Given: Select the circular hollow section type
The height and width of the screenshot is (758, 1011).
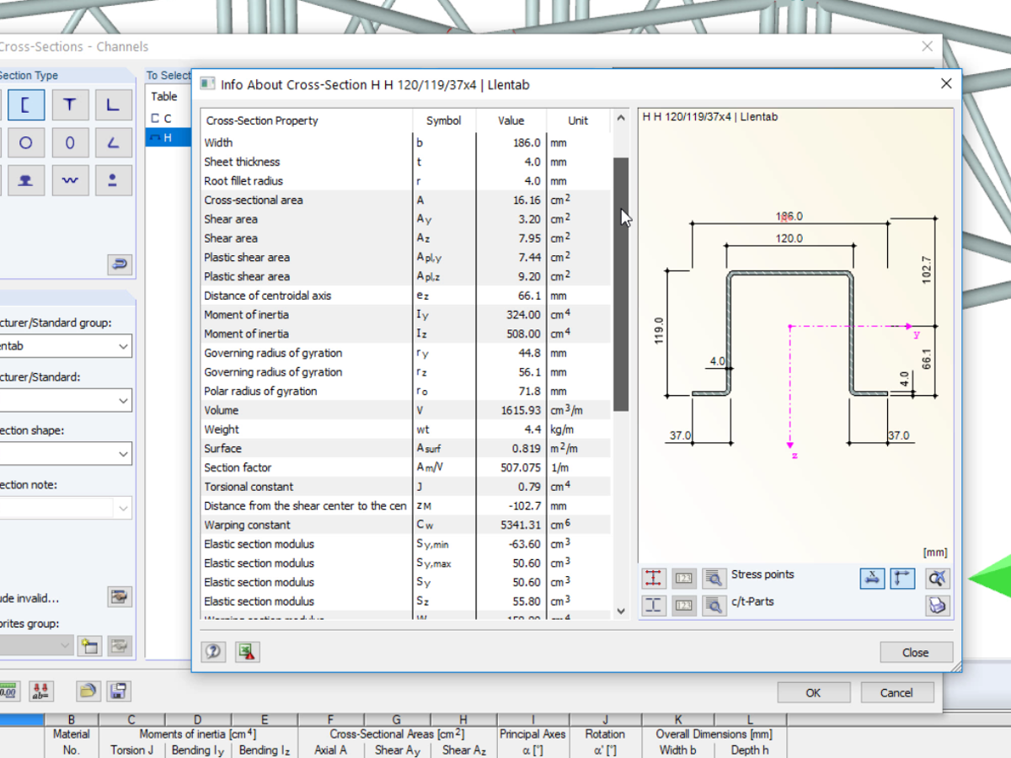Looking at the screenshot, I should (26, 143).
